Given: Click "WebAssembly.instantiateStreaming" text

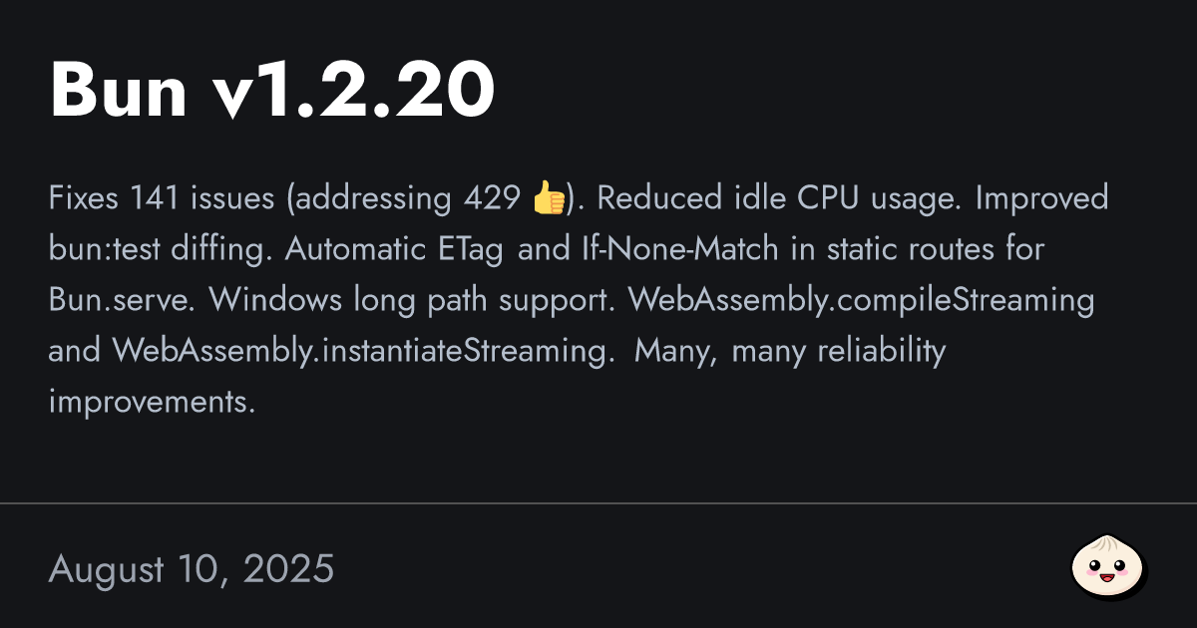Looking at the screenshot, I should (x=361, y=351).
